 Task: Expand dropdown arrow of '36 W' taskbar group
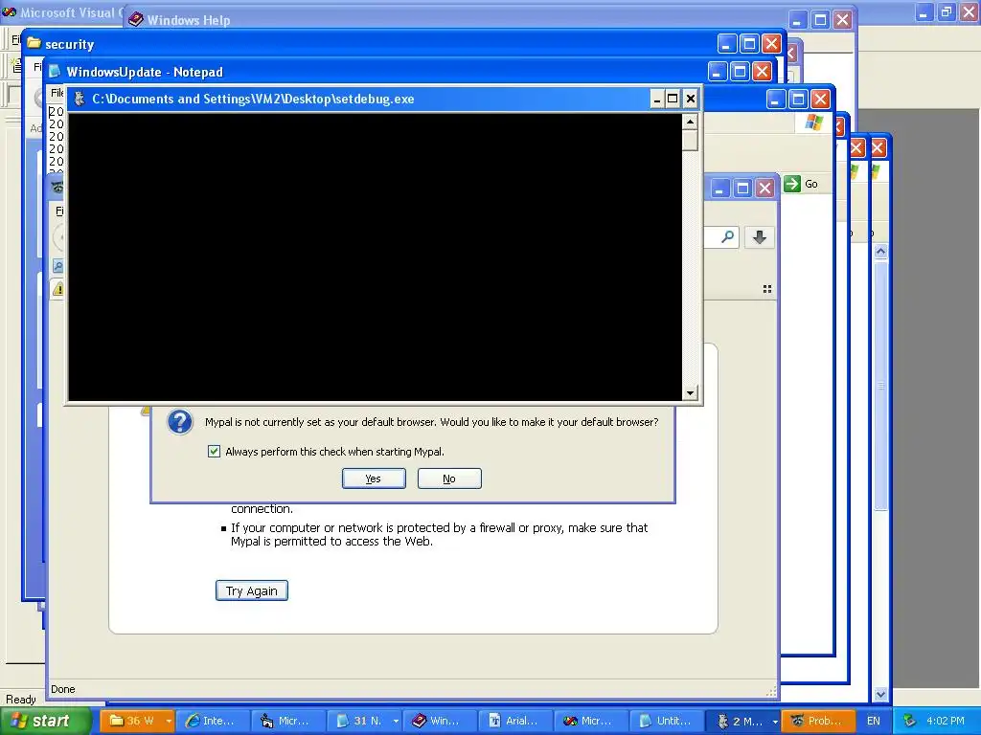point(169,722)
